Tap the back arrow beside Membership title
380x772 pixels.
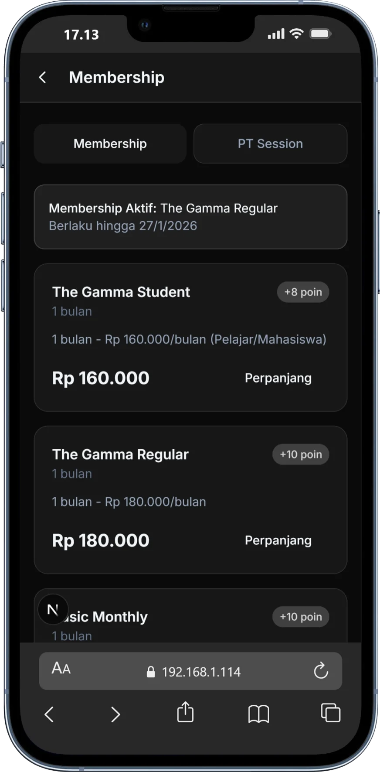[42, 78]
